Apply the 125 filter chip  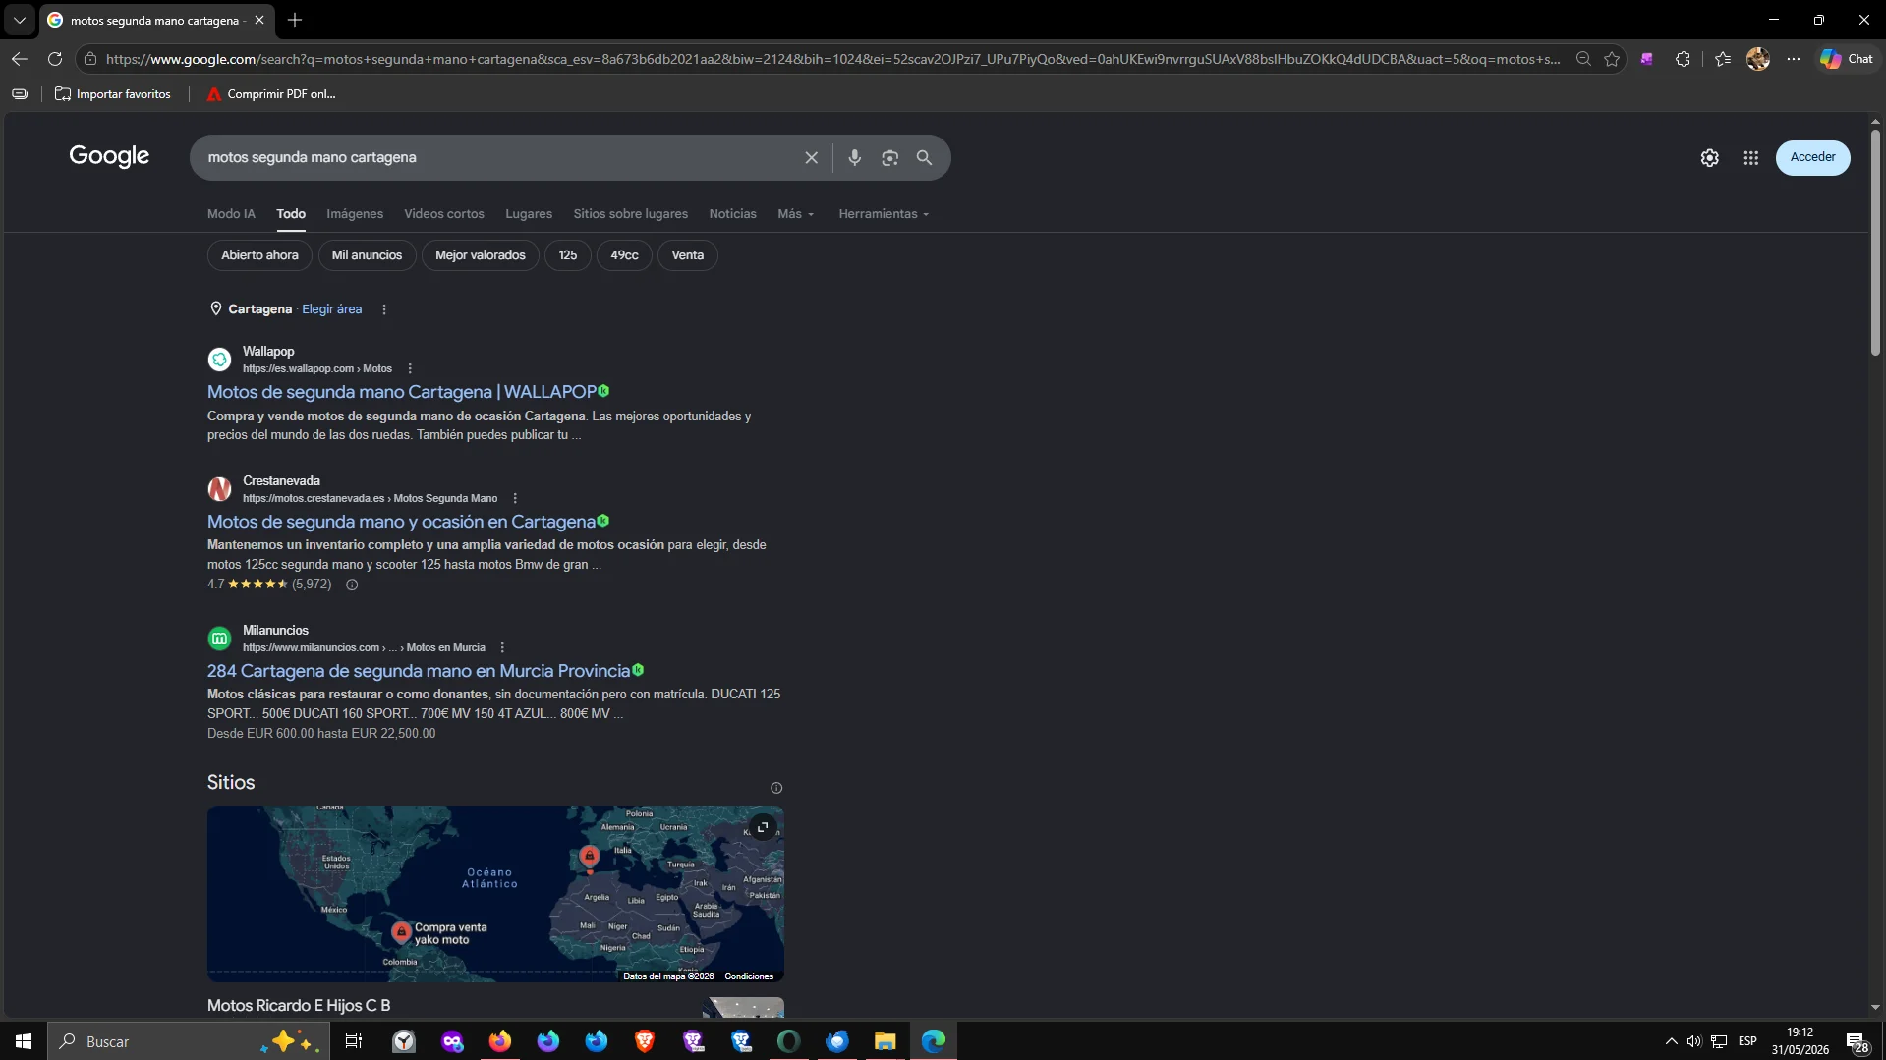tap(568, 255)
